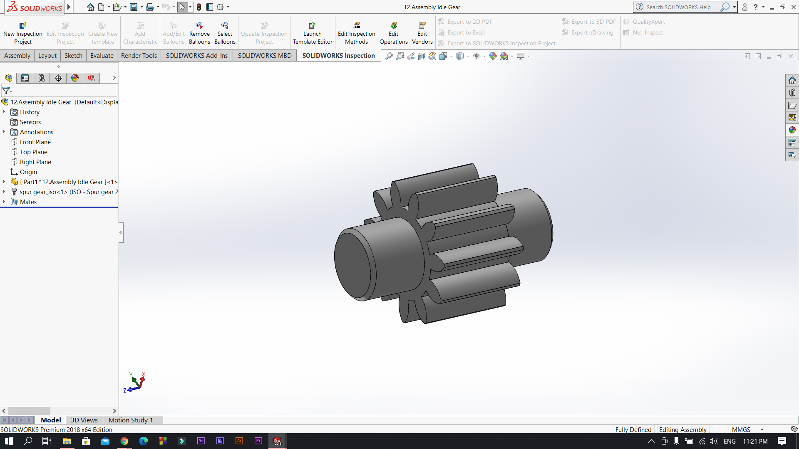Open Chrome from the taskbar
The height and width of the screenshot is (449, 799).
124,441
